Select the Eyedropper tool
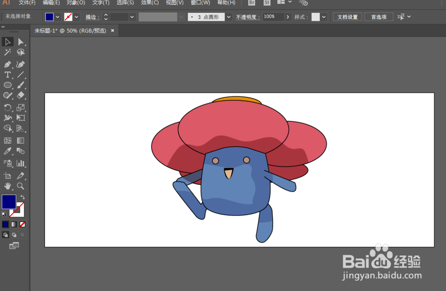Screen dimensions: 446x291 (x=8, y=151)
